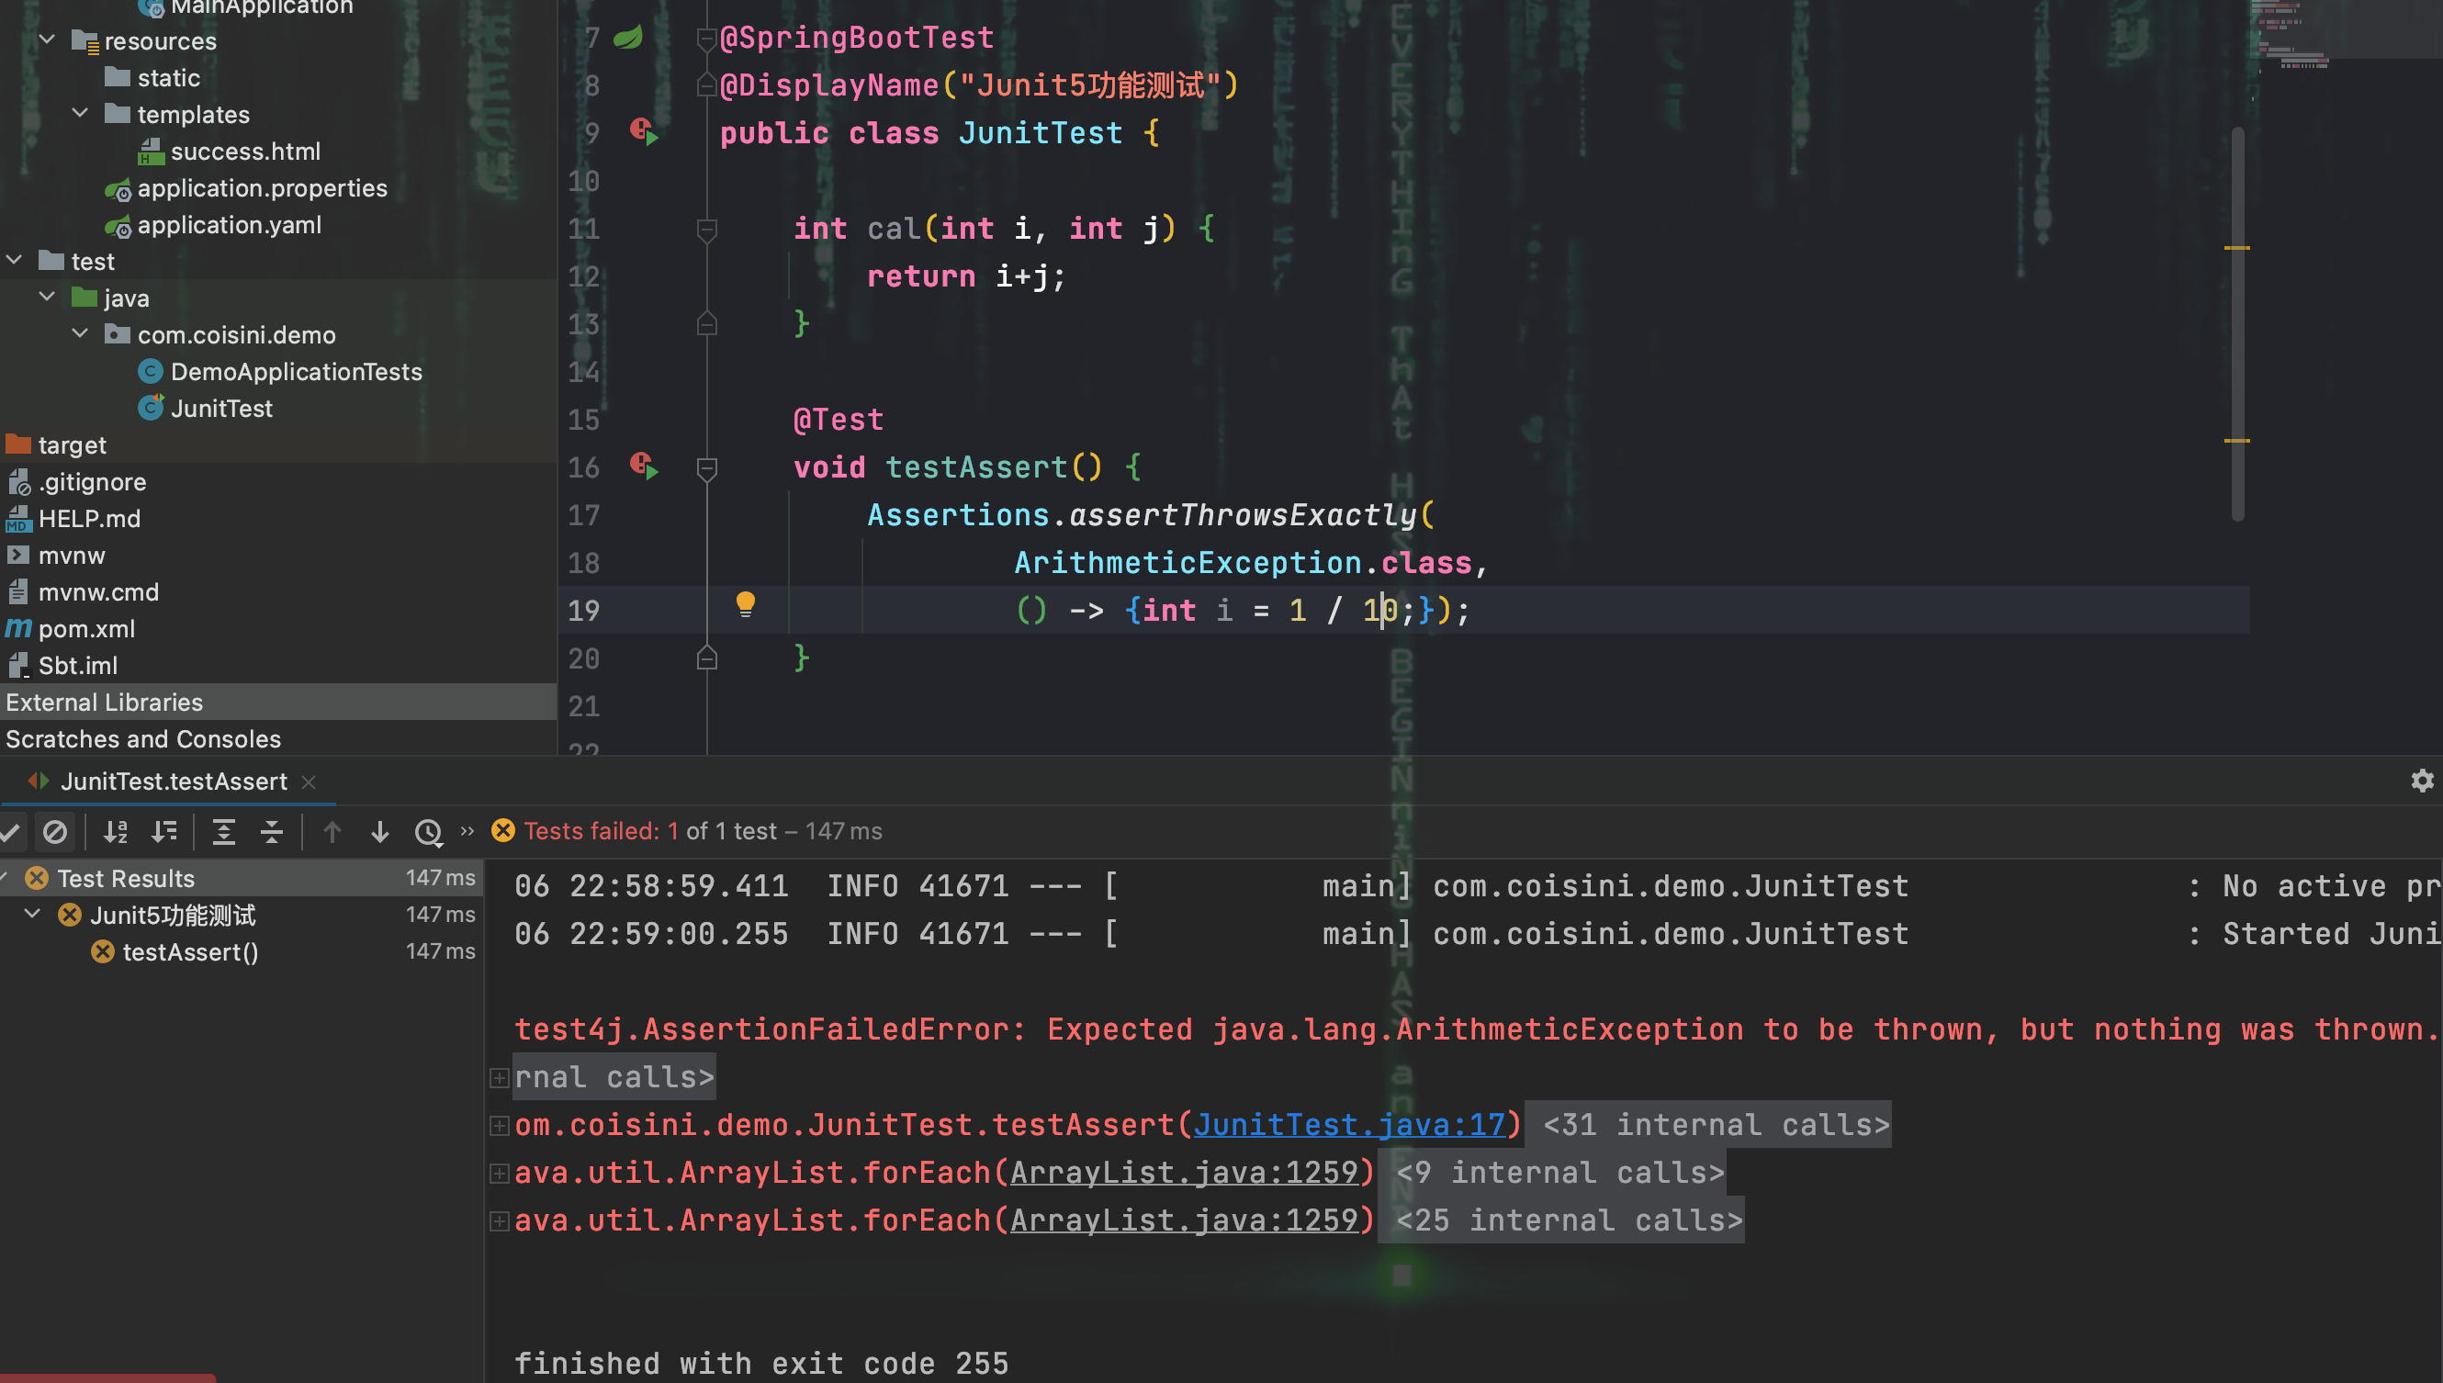
Task: Open second ArrayList.java:1259 link
Action: click(x=1184, y=1220)
